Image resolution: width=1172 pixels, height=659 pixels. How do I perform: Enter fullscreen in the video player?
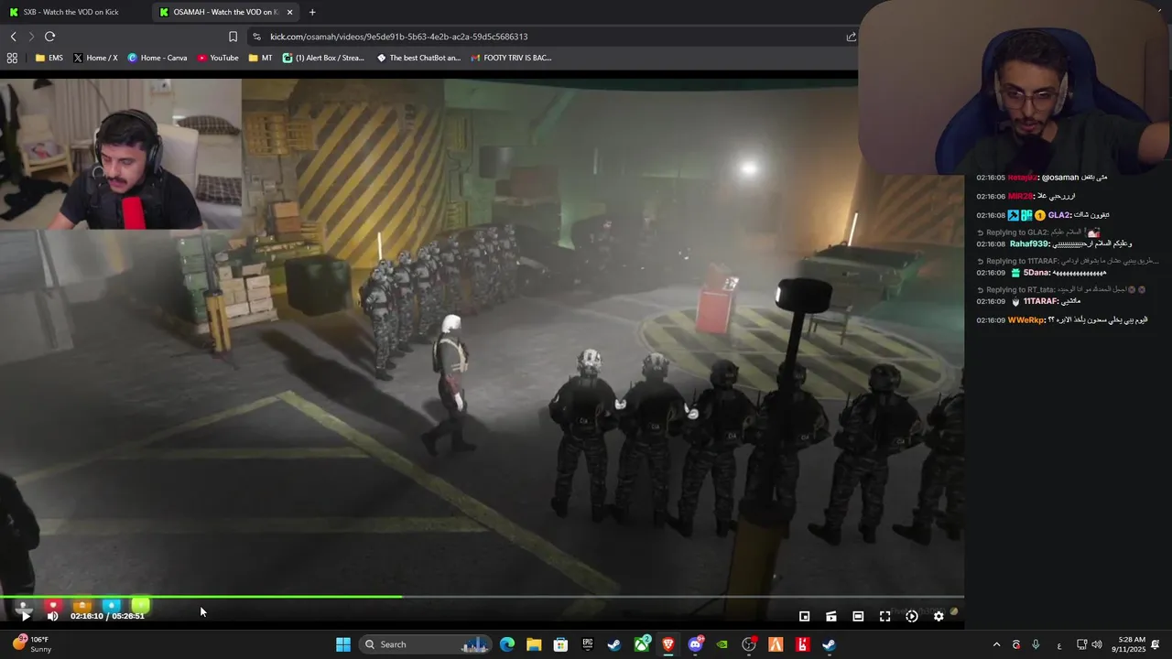[884, 616]
